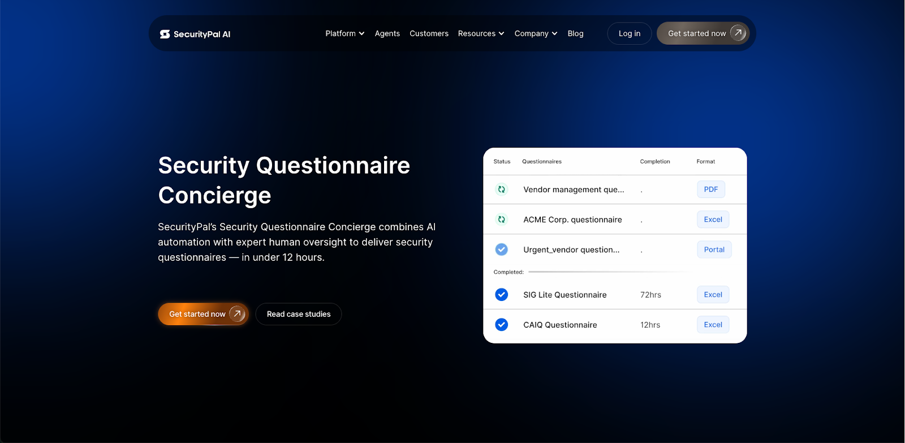Select the Urgent_vendor question... text

(x=571, y=250)
